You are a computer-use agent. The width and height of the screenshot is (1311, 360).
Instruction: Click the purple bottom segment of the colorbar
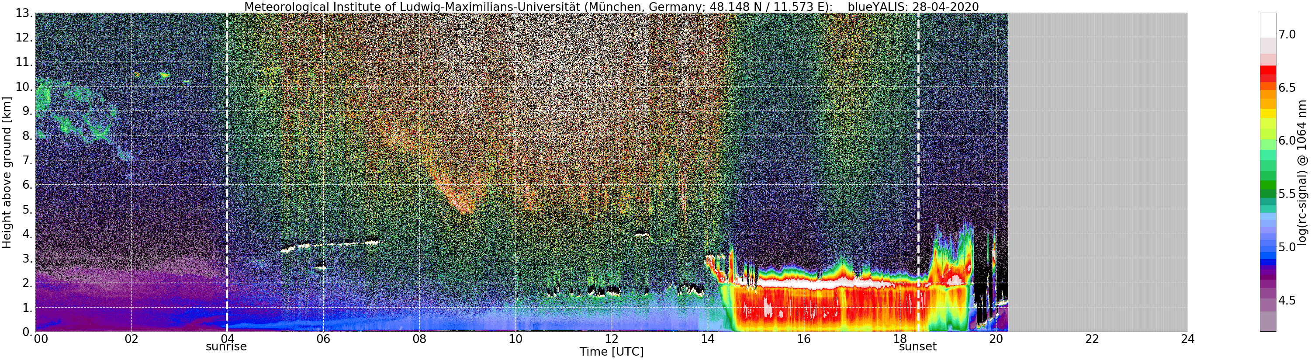click(x=1268, y=321)
